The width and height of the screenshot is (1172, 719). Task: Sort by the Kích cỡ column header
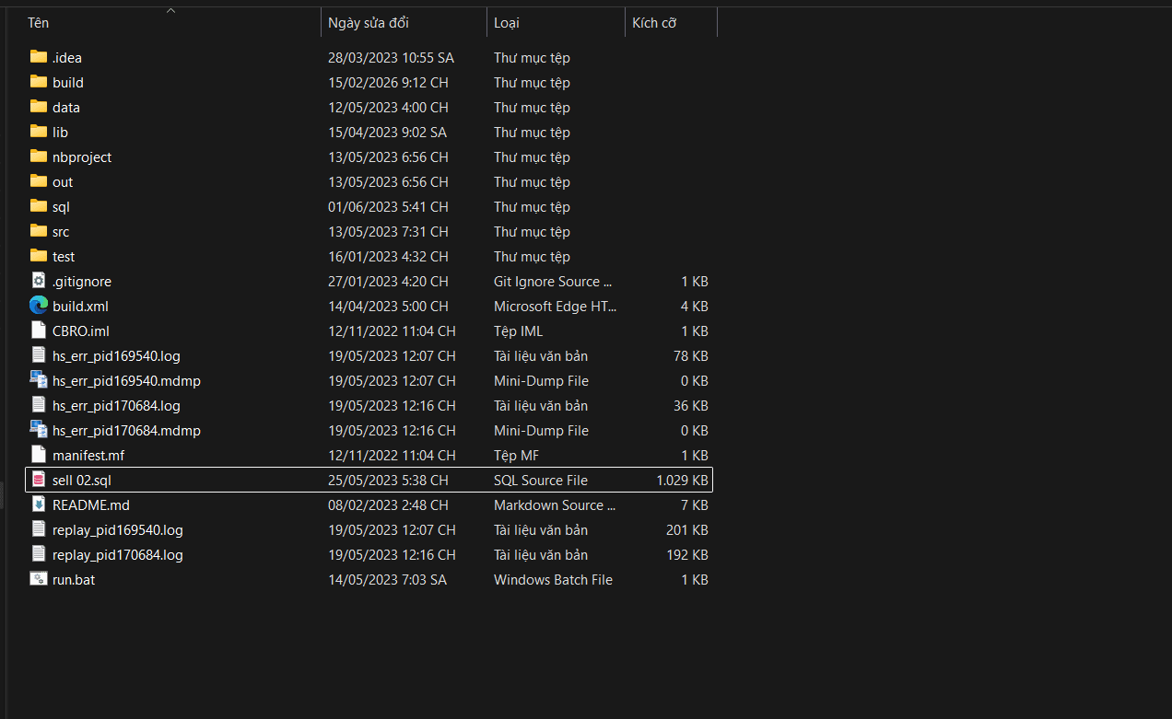click(x=654, y=23)
